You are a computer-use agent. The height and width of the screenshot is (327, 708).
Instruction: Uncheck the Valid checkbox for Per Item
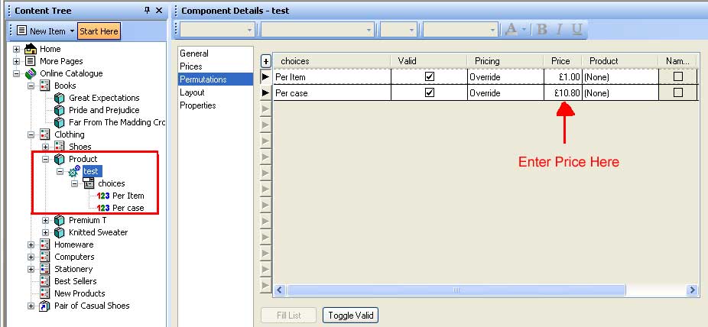[x=430, y=76]
